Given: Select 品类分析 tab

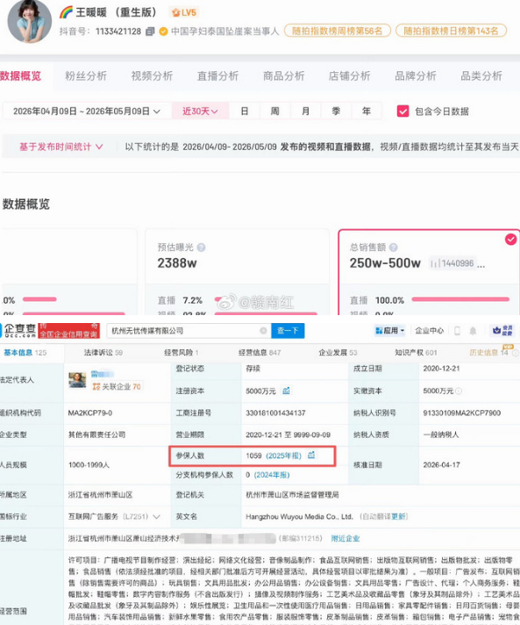Looking at the screenshot, I should pyautogui.click(x=481, y=75).
